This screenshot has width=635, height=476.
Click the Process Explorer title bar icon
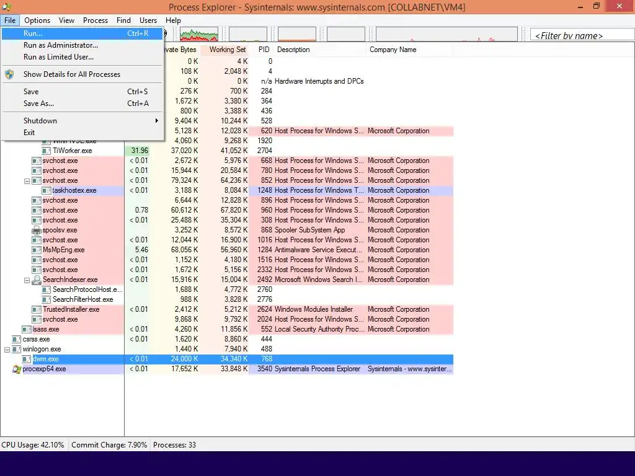(x=6, y=6)
